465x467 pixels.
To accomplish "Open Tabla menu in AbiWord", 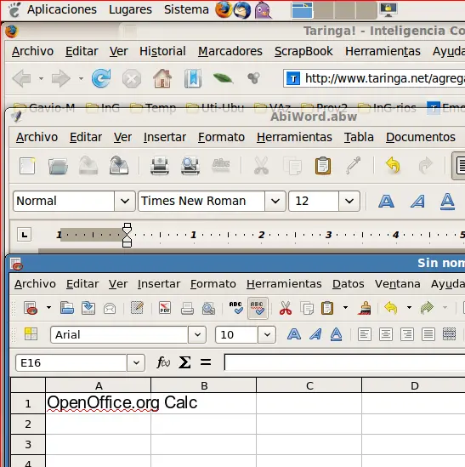I will click(359, 137).
